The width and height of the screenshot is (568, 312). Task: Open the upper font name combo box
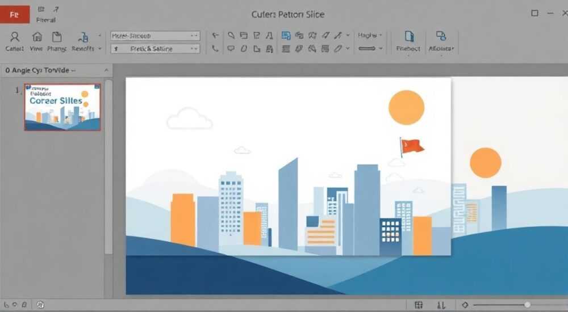click(x=155, y=36)
